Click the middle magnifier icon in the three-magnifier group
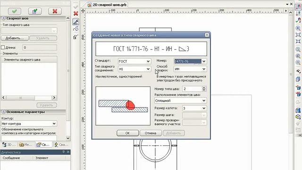 coord(298,56)
